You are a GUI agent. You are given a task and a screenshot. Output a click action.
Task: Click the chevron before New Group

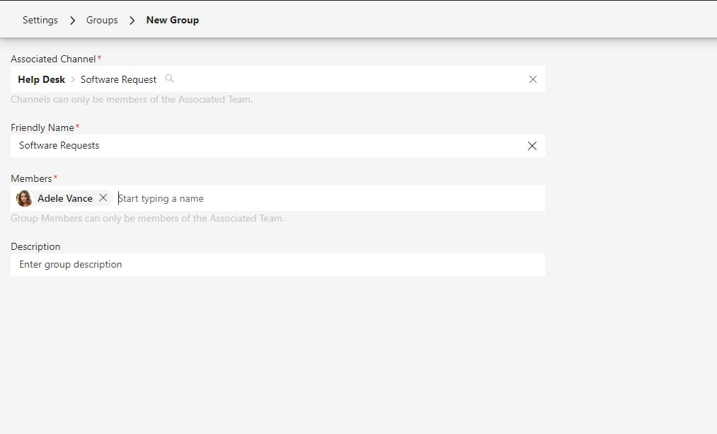[132, 21]
